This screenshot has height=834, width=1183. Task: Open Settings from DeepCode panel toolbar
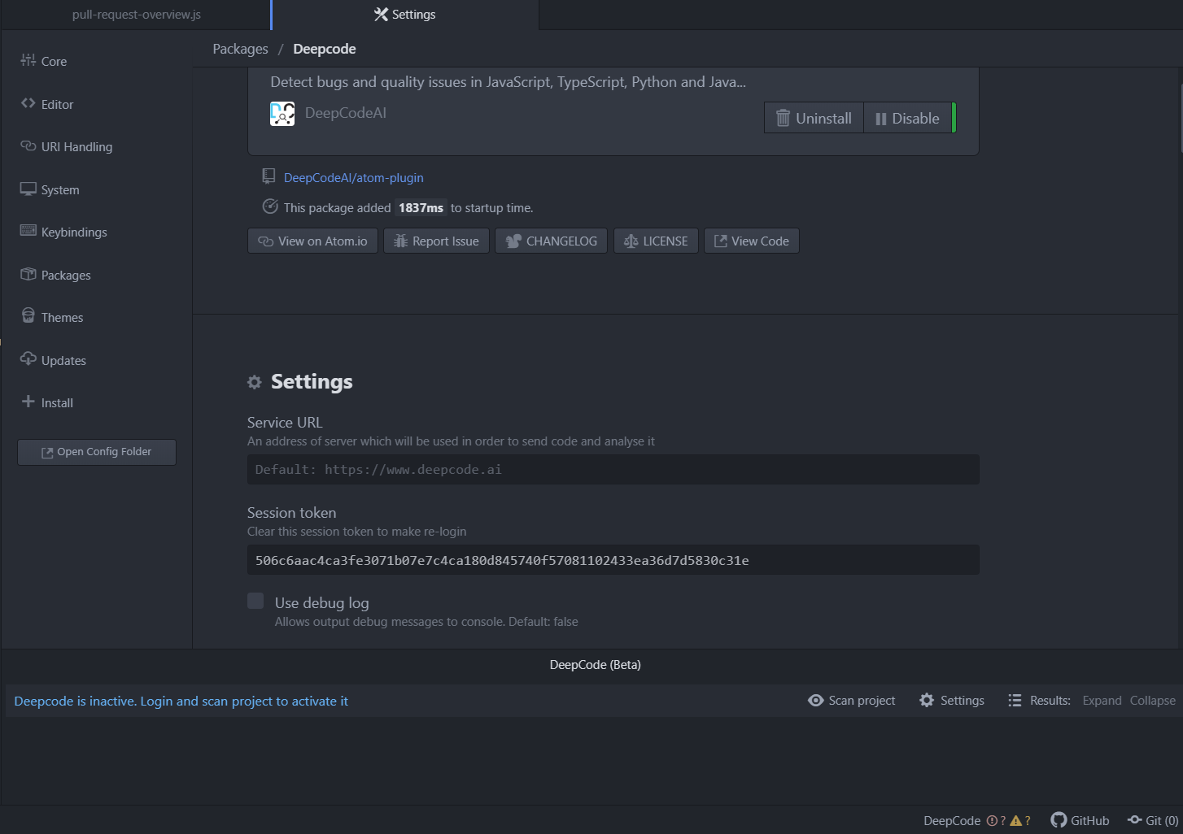point(952,701)
